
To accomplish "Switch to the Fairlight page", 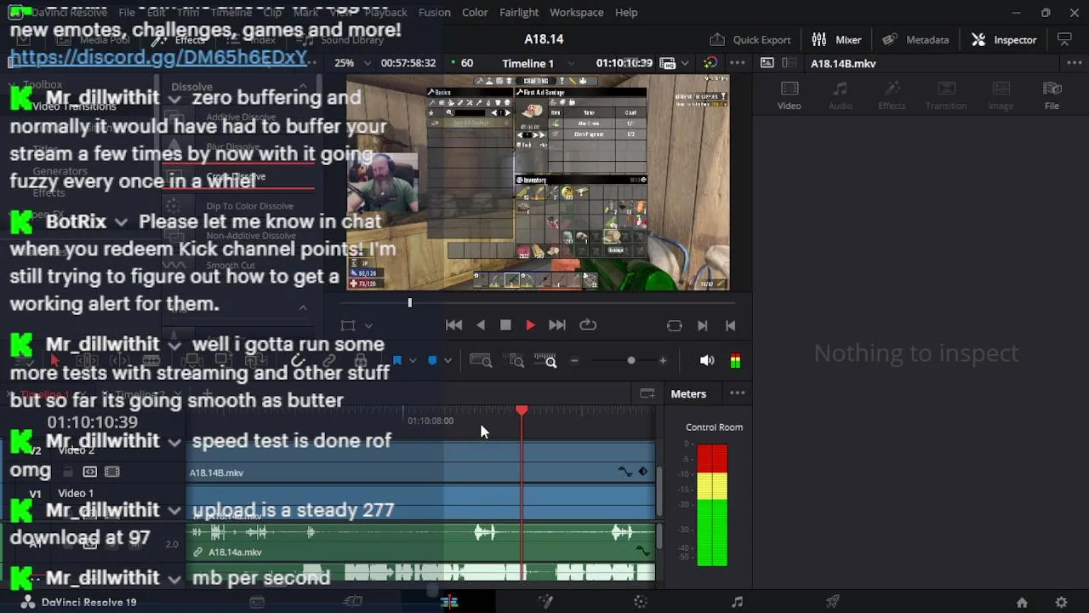I will [x=737, y=602].
